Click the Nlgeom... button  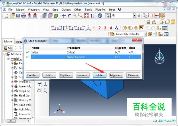point(116,75)
